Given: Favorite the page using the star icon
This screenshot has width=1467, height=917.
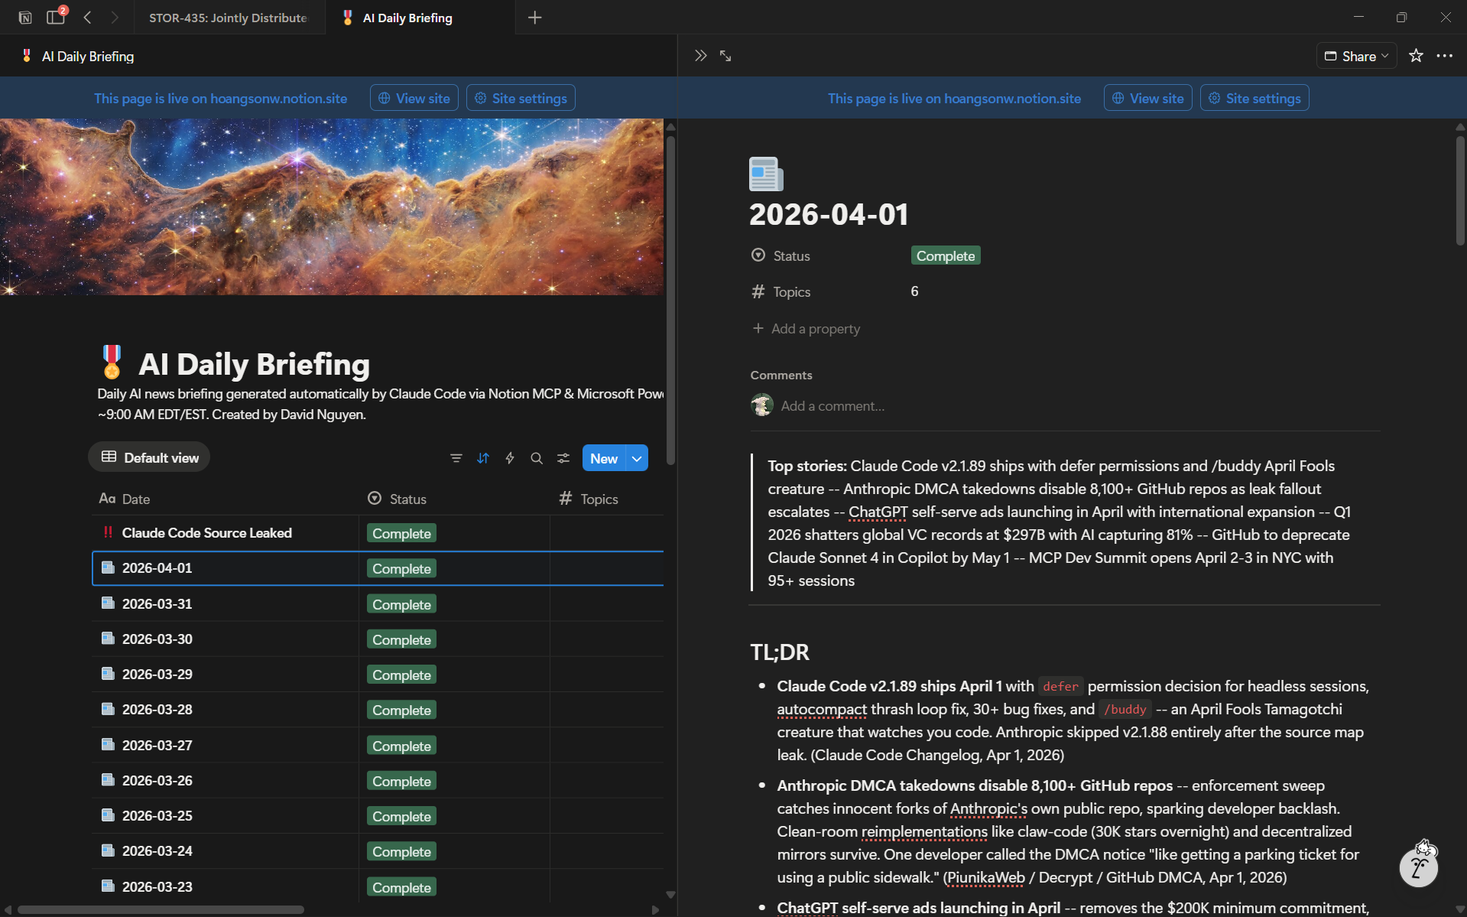Looking at the screenshot, I should tap(1416, 55).
